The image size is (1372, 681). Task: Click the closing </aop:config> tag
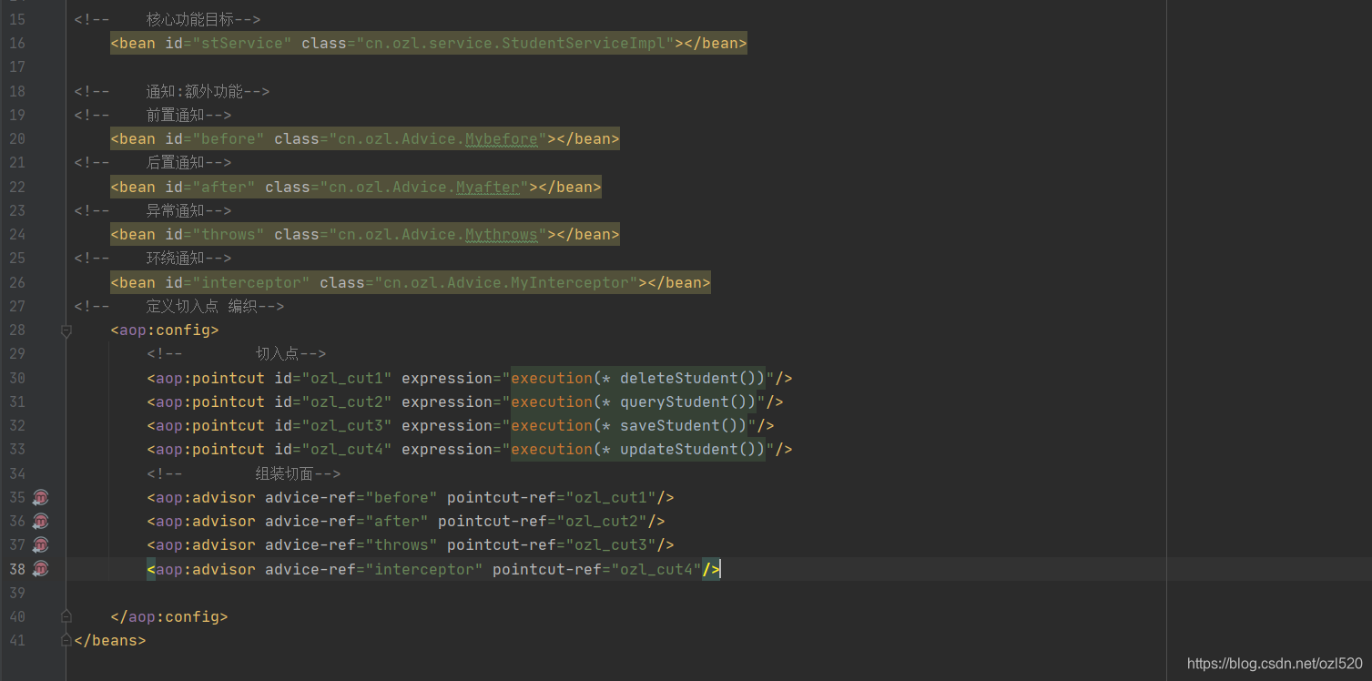(x=169, y=616)
